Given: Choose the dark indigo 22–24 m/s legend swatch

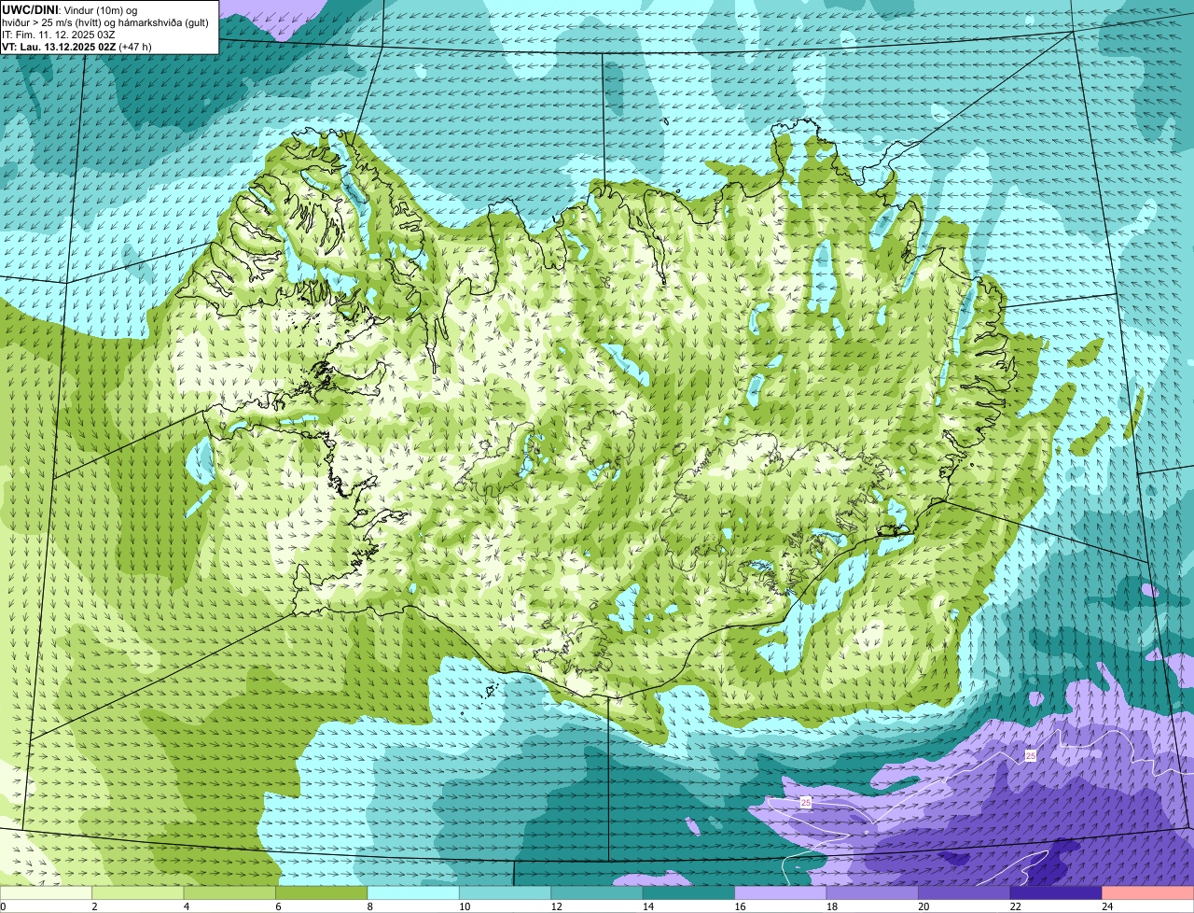Looking at the screenshot, I should tap(1056, 892).
